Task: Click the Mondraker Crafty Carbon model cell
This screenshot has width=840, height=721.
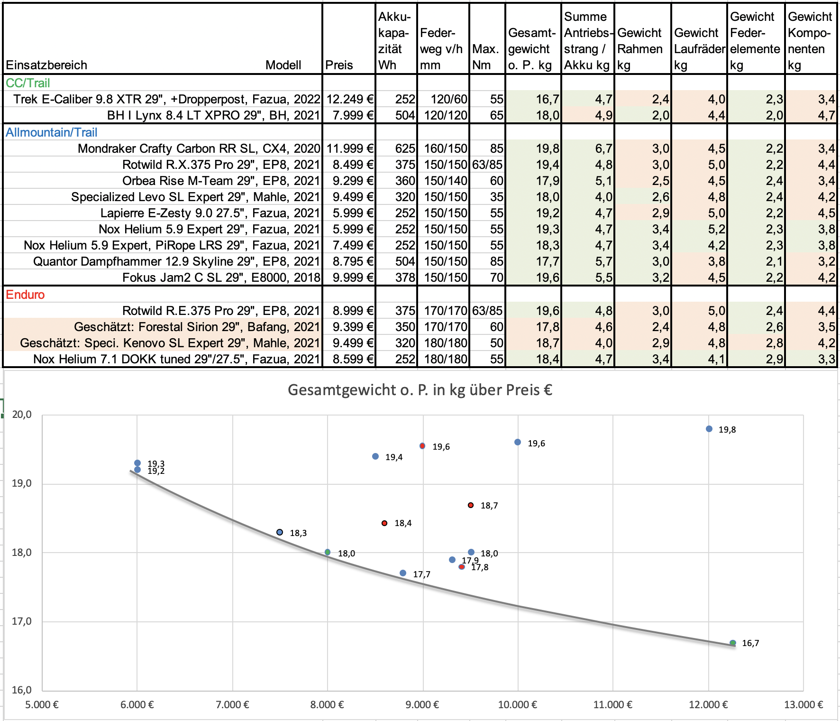Action: point(199,148)
